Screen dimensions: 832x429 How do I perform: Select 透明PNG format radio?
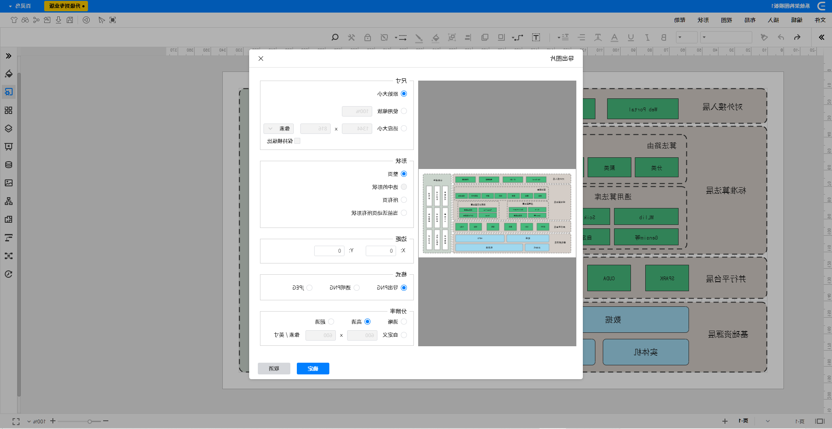click(x=357, y=288)
